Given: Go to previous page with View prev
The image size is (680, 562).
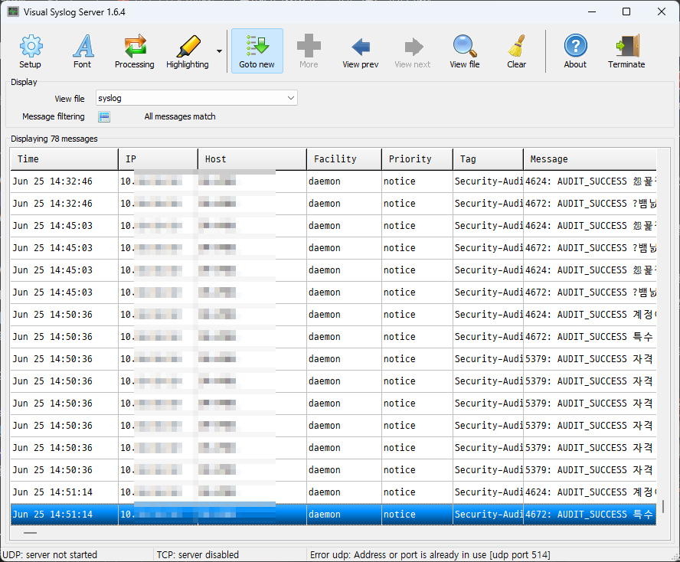Looking at the screenshot, I should [361, 51].
